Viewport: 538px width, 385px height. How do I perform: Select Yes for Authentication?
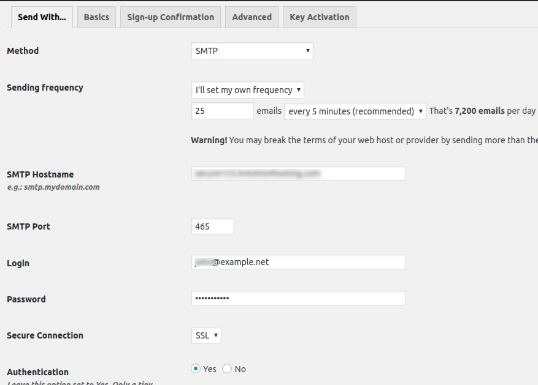(x=196, y=368)
